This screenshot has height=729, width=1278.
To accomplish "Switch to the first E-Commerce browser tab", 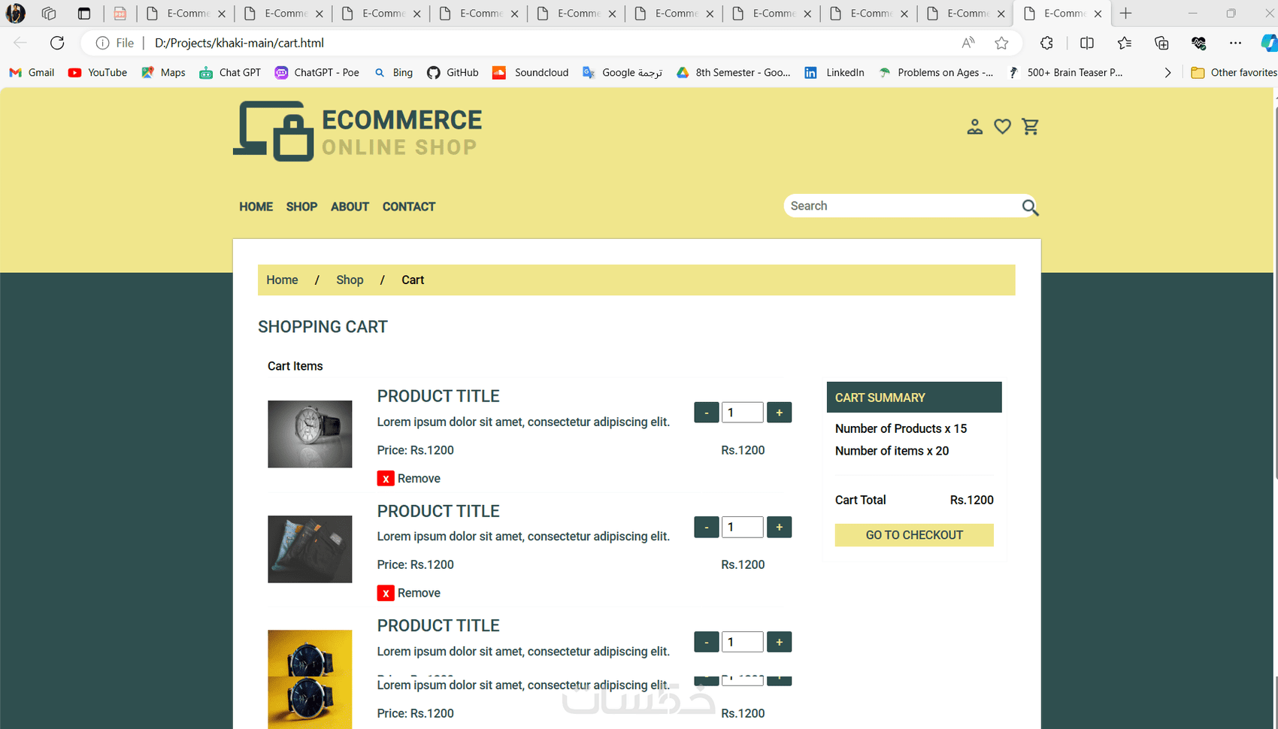I will [186, 14].
